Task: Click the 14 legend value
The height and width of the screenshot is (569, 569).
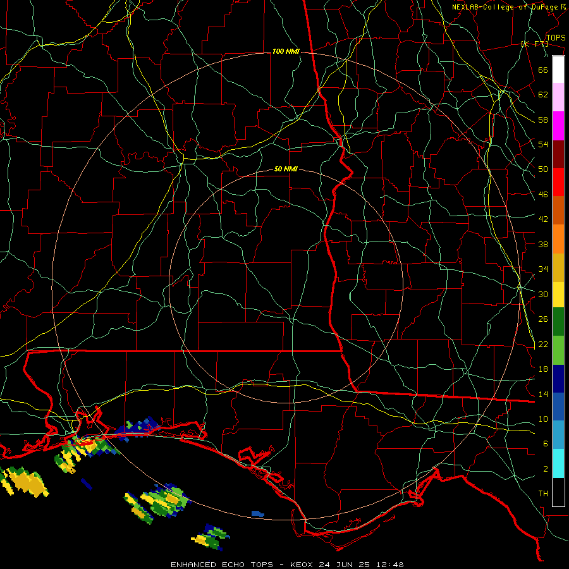Action: point(543,394)
